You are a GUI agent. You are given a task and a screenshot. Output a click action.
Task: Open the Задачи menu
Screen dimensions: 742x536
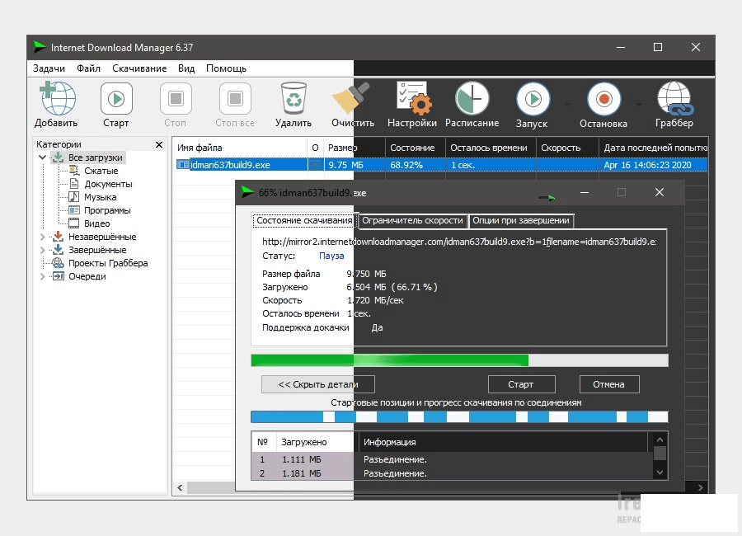[49, 68]
